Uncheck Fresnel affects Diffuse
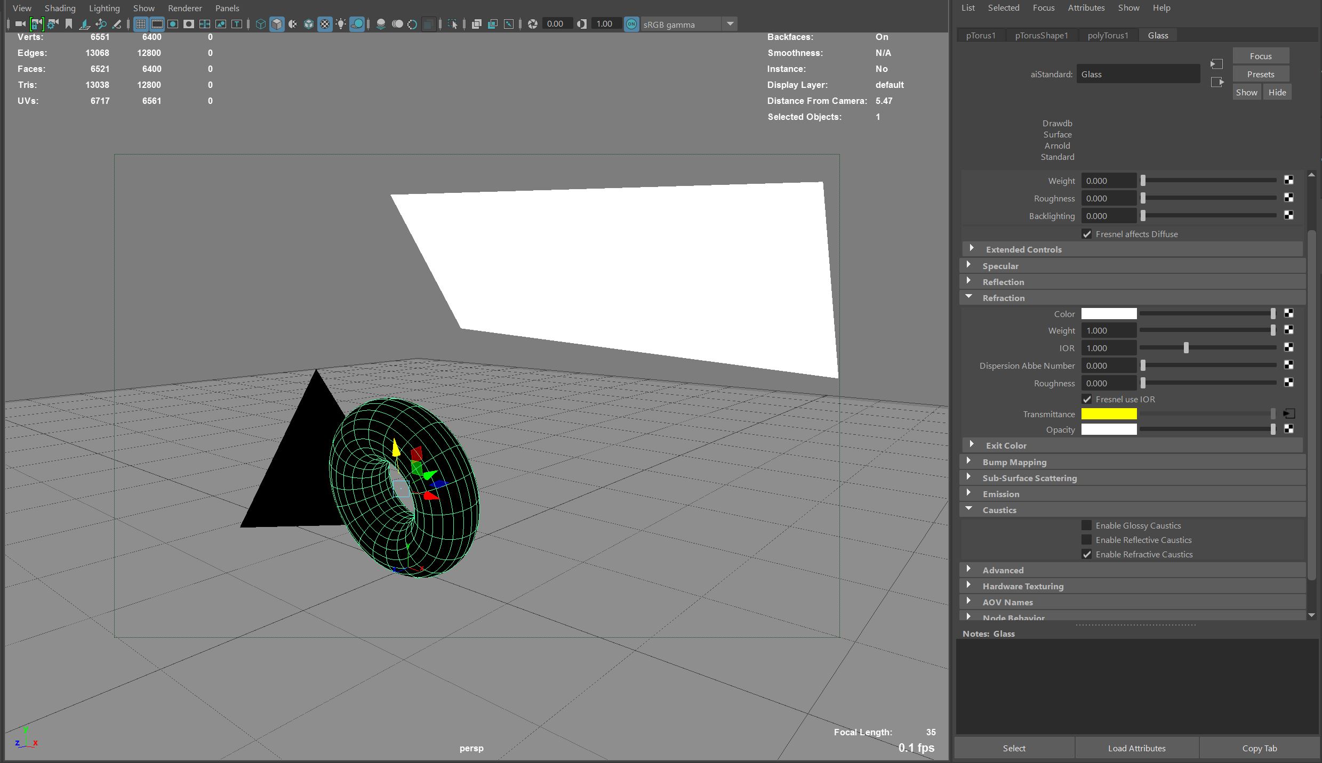Screen dimensions: 1322x763 (x=1087, y=234)
